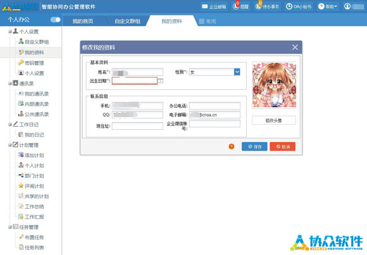This screenshot has width=367, height=255.
Task: Open the 帮助 dropdown menu
Action: [x=328, y=6]
